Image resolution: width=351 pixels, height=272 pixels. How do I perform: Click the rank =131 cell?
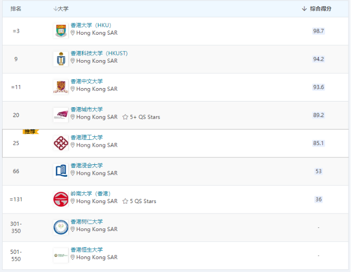coord(16,199)
